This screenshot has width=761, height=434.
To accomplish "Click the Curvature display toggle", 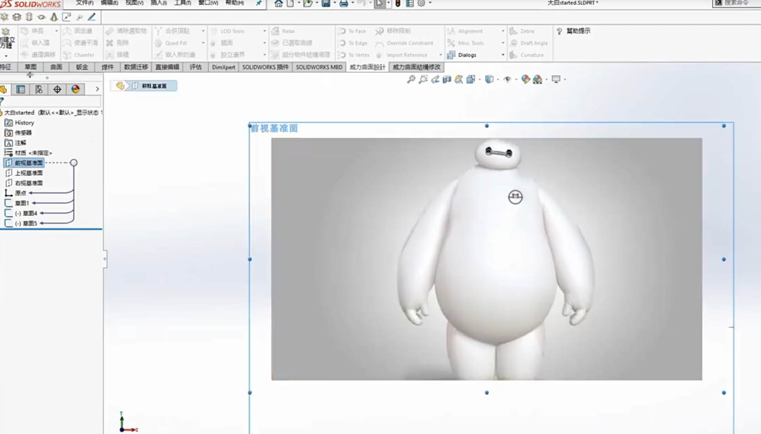I will coord(526,55).
